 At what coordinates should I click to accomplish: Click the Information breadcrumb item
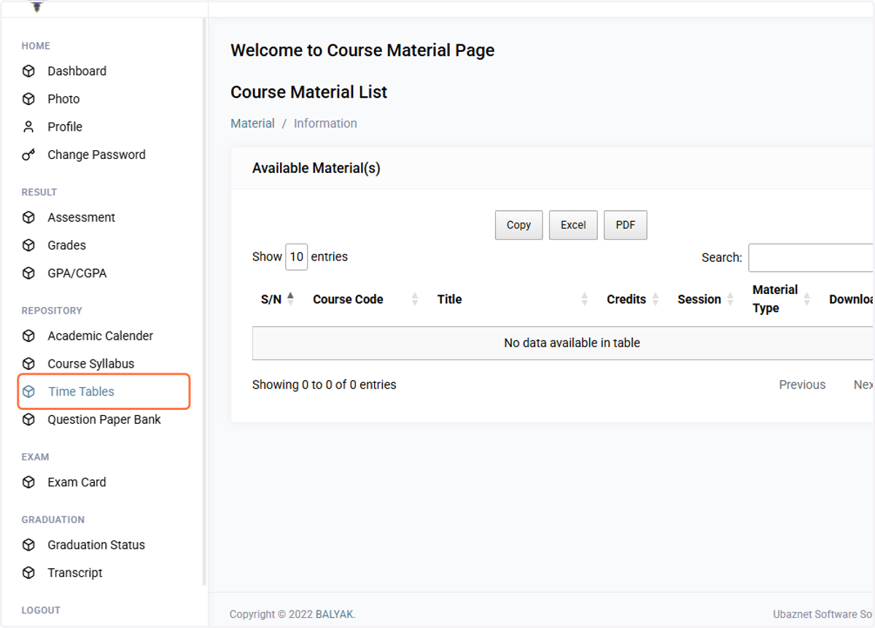325,123
